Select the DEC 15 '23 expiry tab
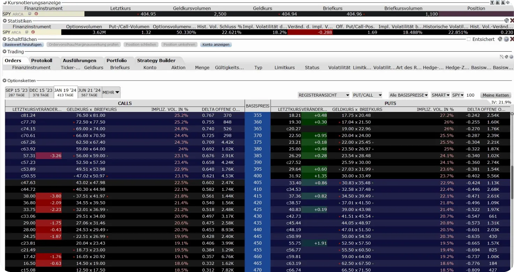This screenshot has height=272, width=514. [41, 92]
